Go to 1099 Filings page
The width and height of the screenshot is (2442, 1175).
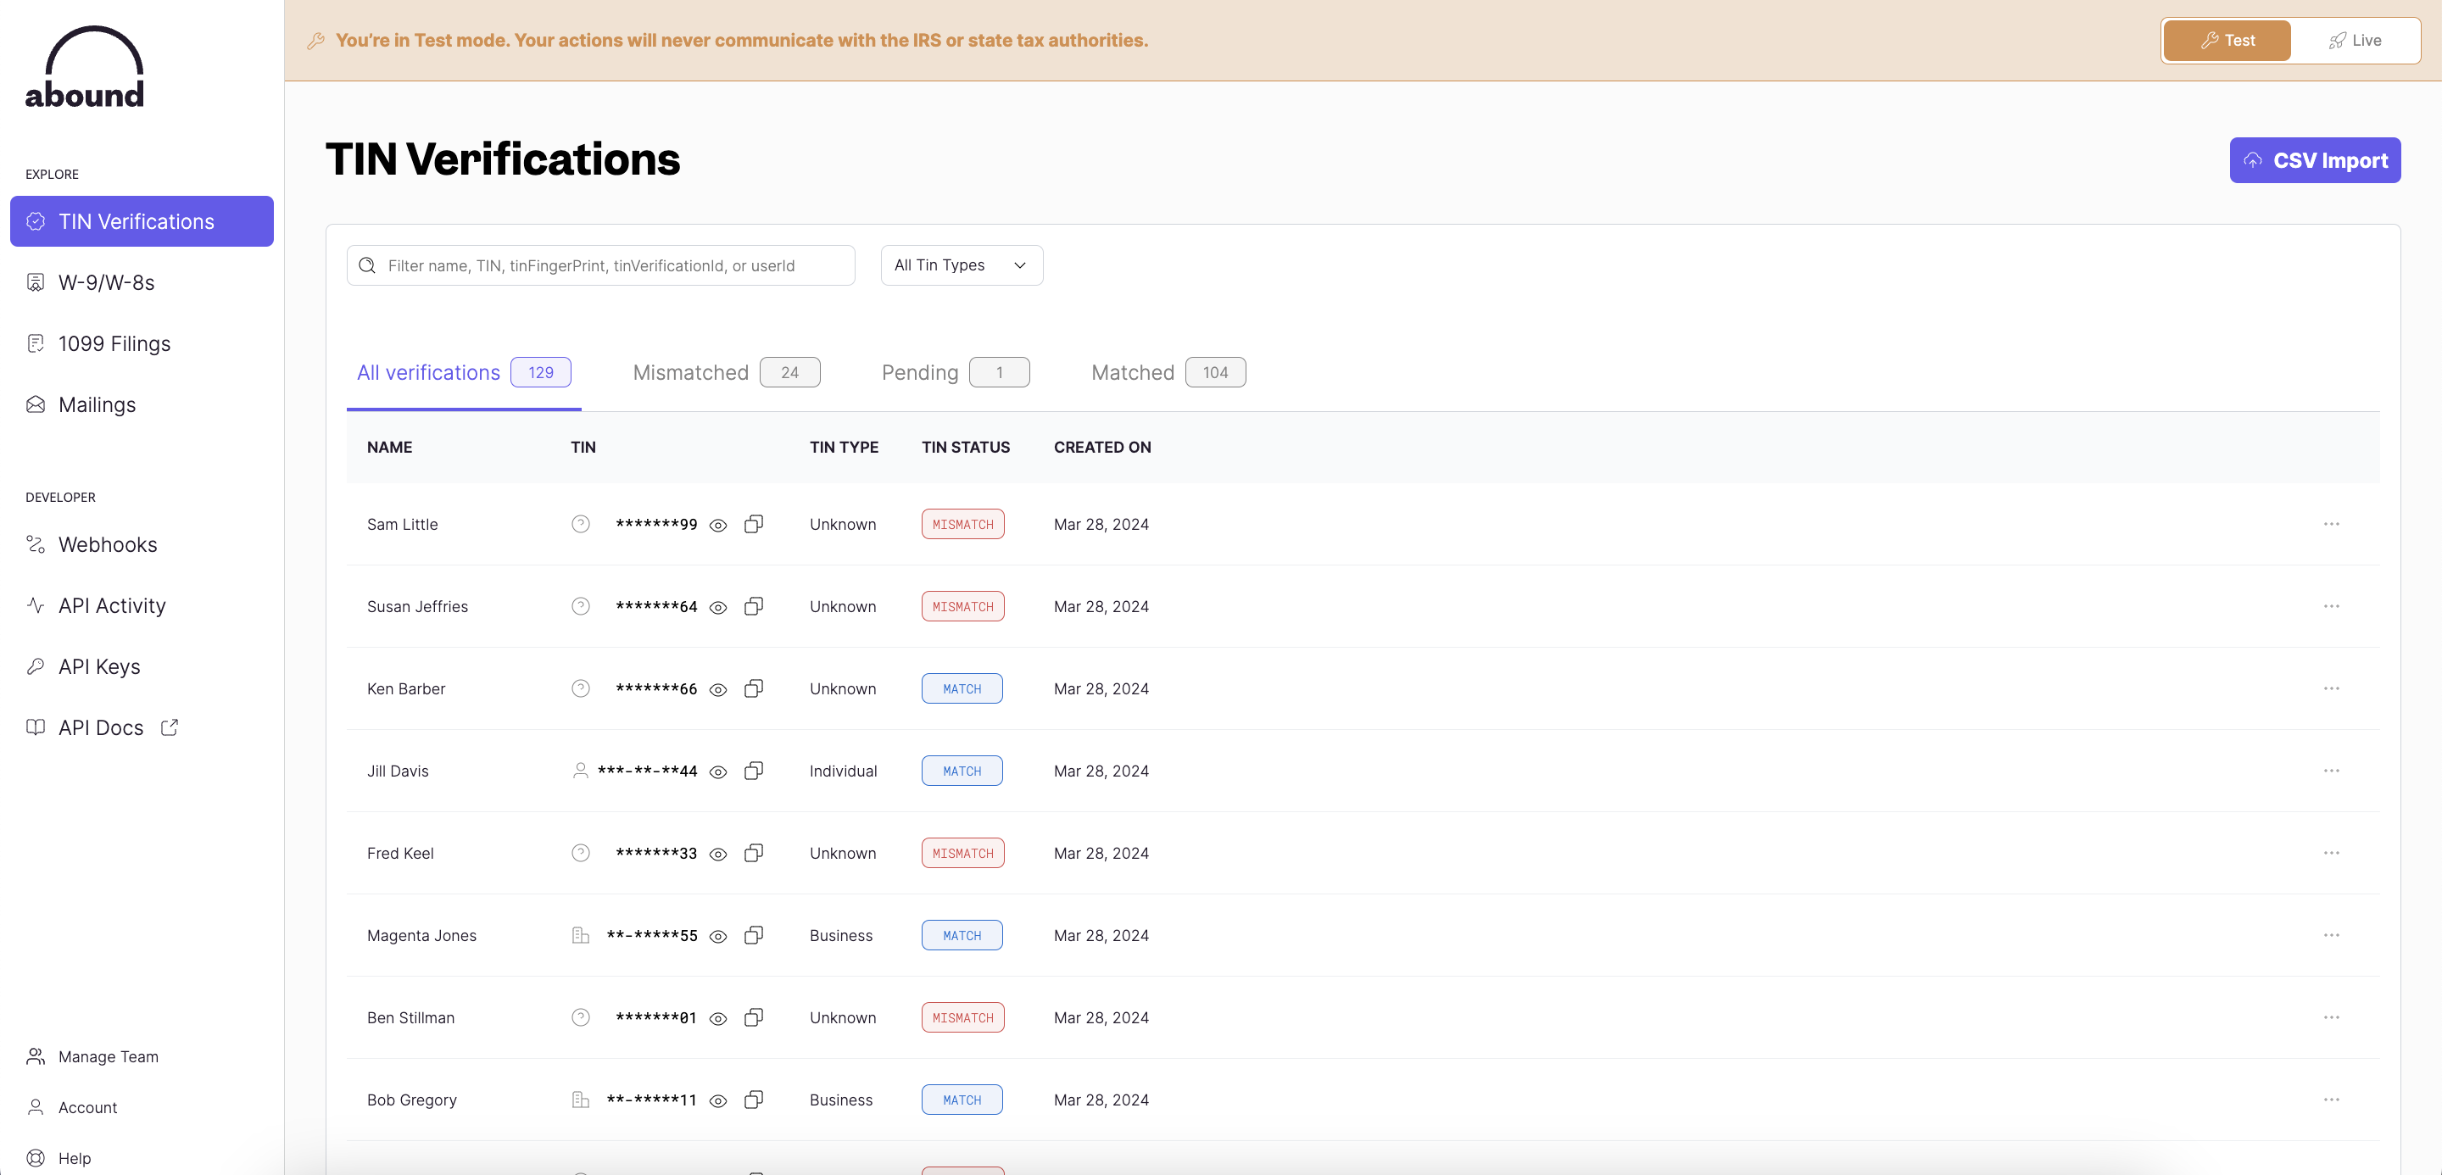pos(114,344)
